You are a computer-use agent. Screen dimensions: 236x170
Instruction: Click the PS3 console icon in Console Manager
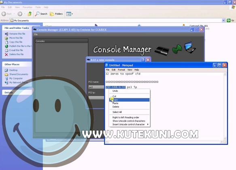click(x=162, y=51)
